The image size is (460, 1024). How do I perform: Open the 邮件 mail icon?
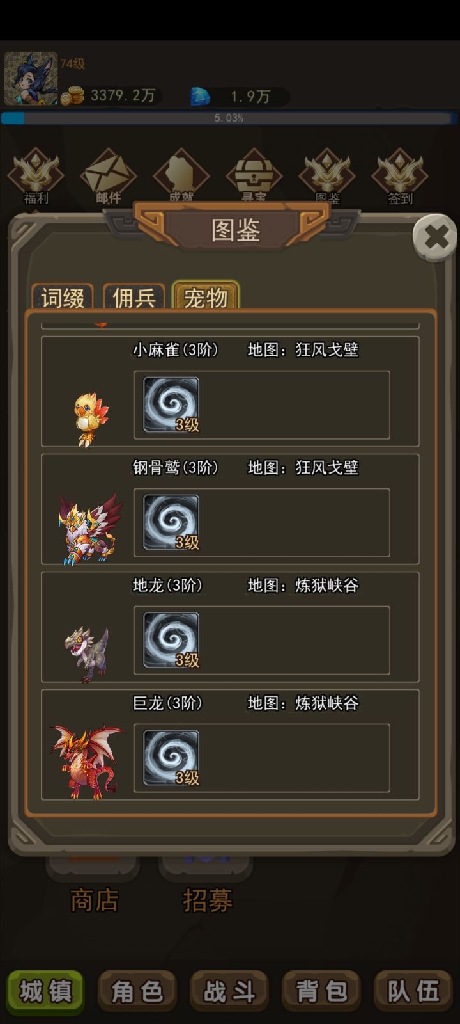(x=108, y=176)
